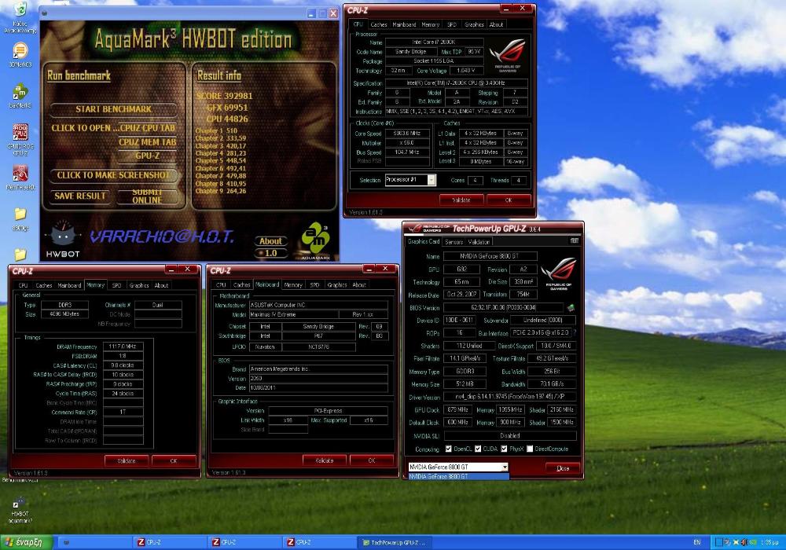Toggle the OpenCL checkbox in GPU-Z

tap(448, 449)
